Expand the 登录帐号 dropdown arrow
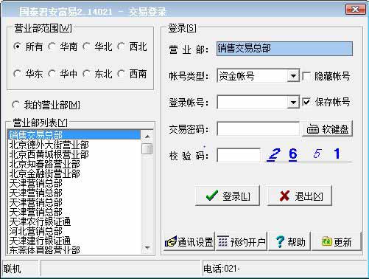 click(293, 102)
